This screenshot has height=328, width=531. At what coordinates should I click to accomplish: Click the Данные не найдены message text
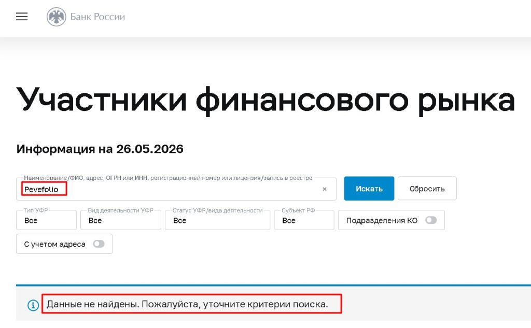point(187,304)
